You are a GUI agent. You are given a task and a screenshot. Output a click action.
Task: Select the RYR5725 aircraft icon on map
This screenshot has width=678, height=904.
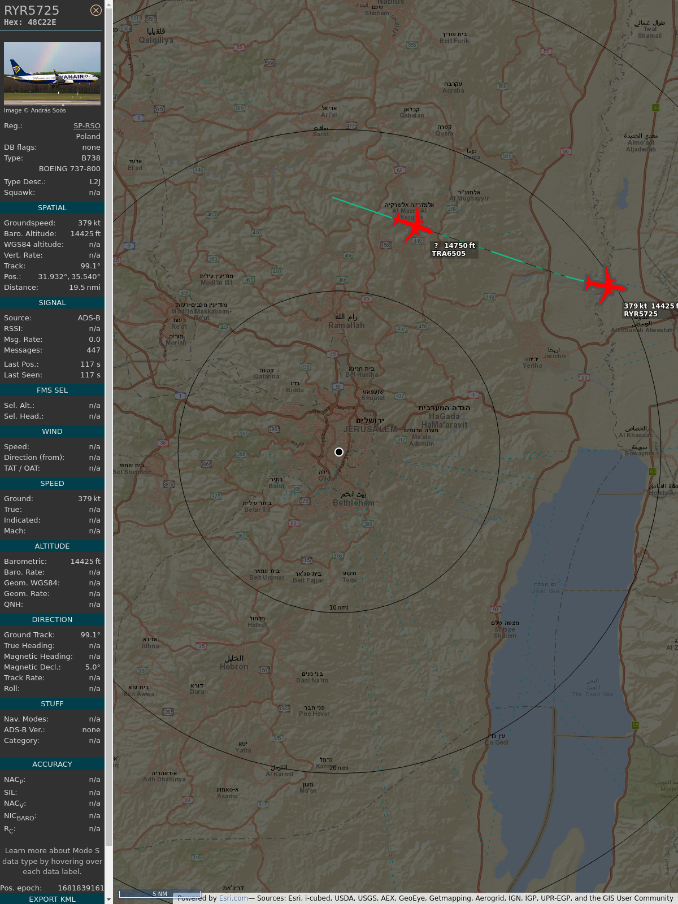(x=605, y=284)
